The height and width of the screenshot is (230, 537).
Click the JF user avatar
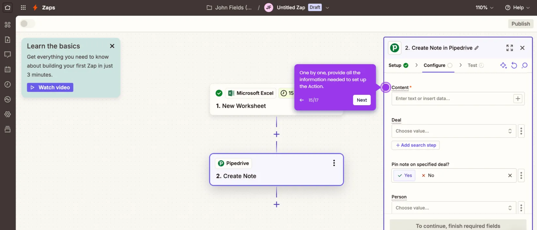(x=268, y=7)
